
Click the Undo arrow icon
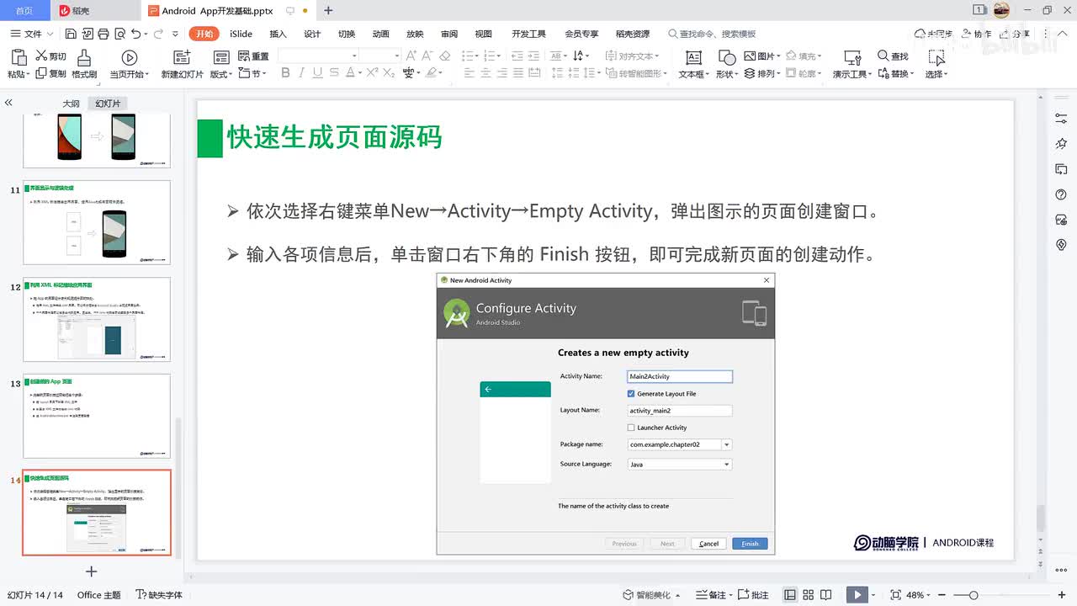tap(135, 34)
